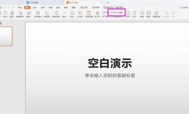The image size is (189, 114).
Task: Click the 单击输入您的封面副标题 subtitle placeholder
Action: tap(110, 76)
